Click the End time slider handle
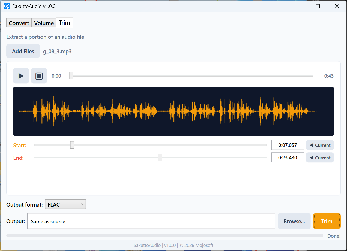 coord(160,158)
